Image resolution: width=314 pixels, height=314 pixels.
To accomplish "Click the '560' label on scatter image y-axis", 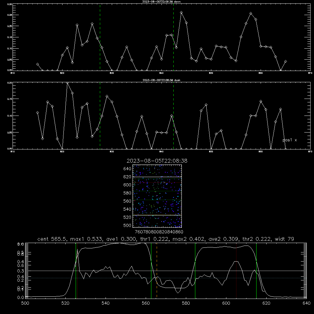I will click(x=127, y=201).
